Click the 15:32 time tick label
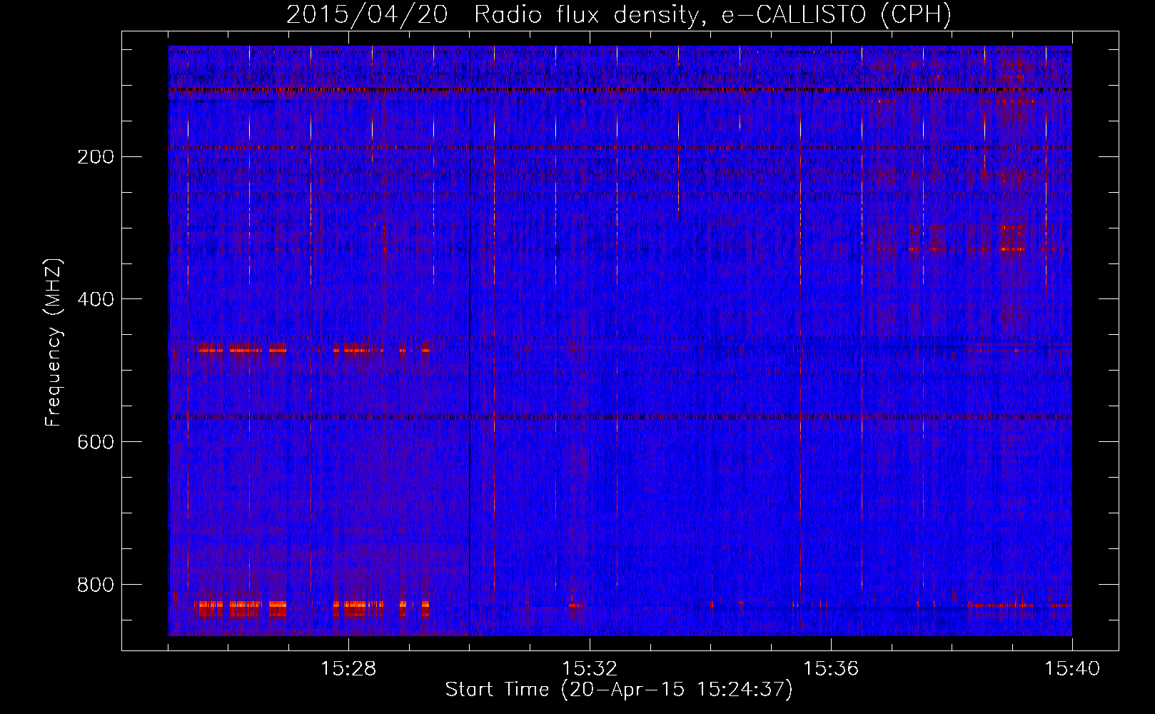 (x=590, y=669)
